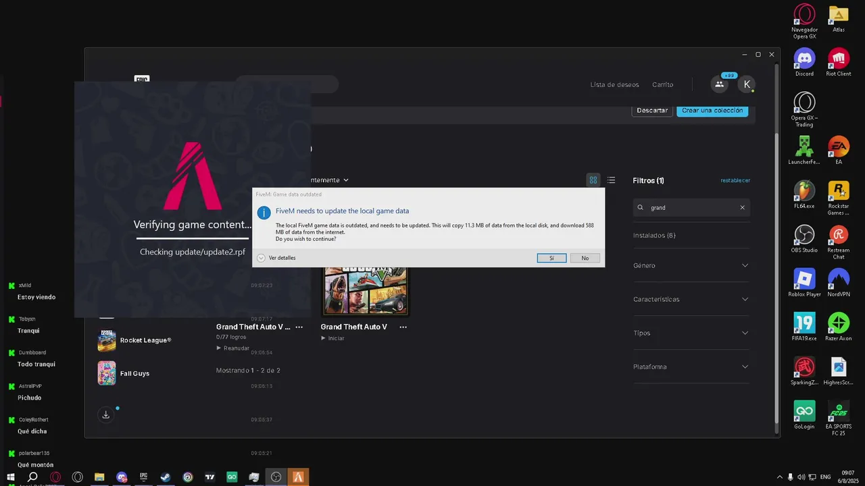
Task: Switch library to list view
Action: (x=611, y=180)
